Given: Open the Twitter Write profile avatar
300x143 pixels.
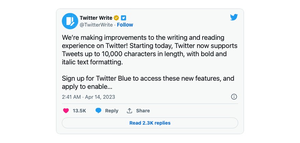Looking at the screenshot, I should pyautogui.click(x=70, y=21).
